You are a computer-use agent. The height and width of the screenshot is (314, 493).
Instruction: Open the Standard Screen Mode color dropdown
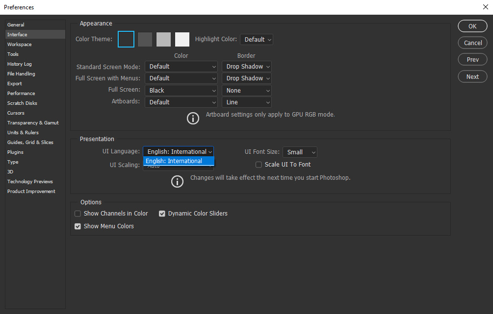[x=181, y=66]
